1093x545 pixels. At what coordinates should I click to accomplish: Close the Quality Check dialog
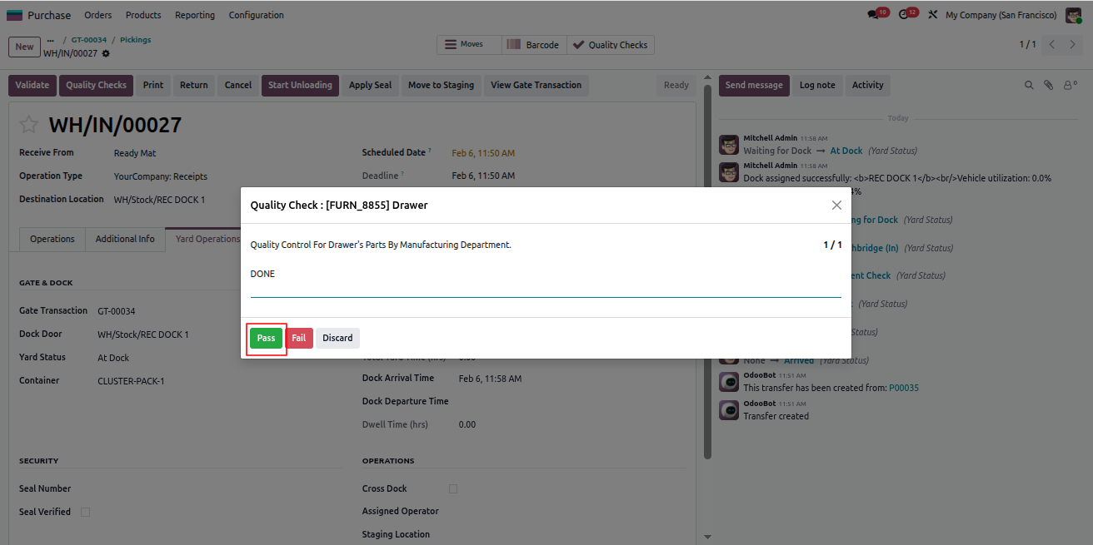pos(836,205)
